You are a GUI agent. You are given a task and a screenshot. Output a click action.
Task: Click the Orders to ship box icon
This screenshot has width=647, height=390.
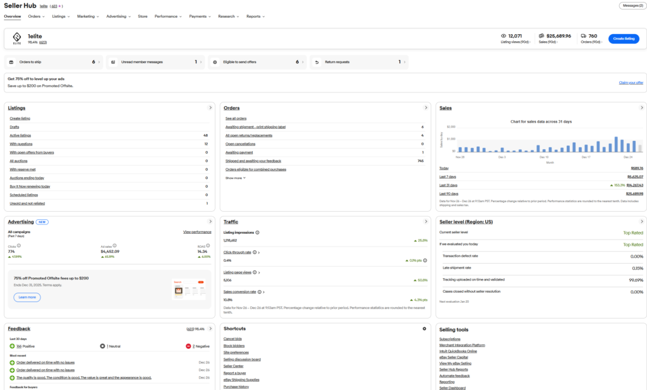point(12,62)
